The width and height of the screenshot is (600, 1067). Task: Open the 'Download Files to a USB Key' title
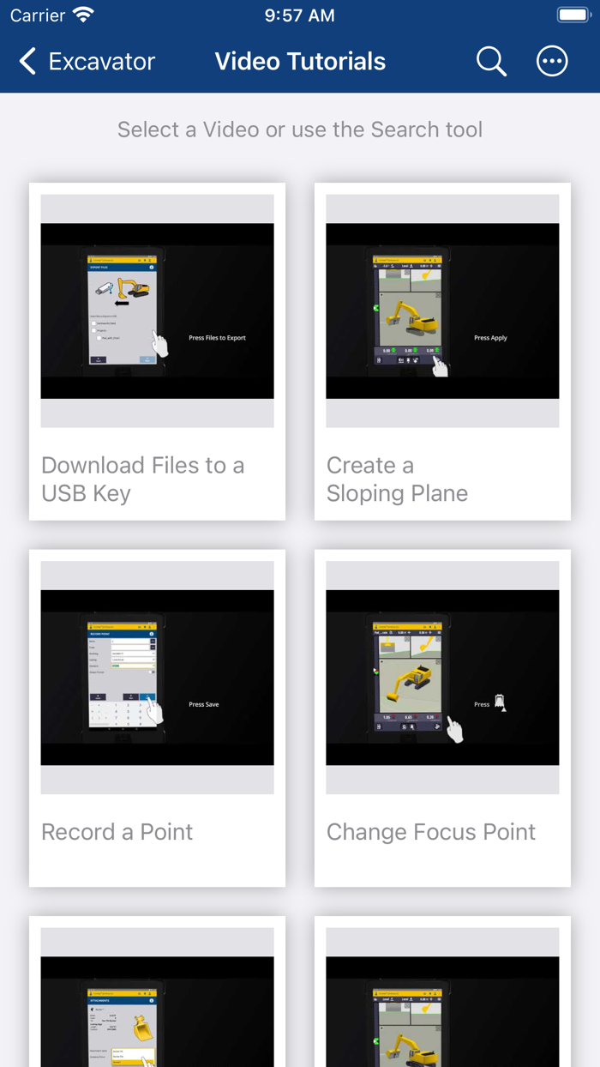(x=143, y=479)
